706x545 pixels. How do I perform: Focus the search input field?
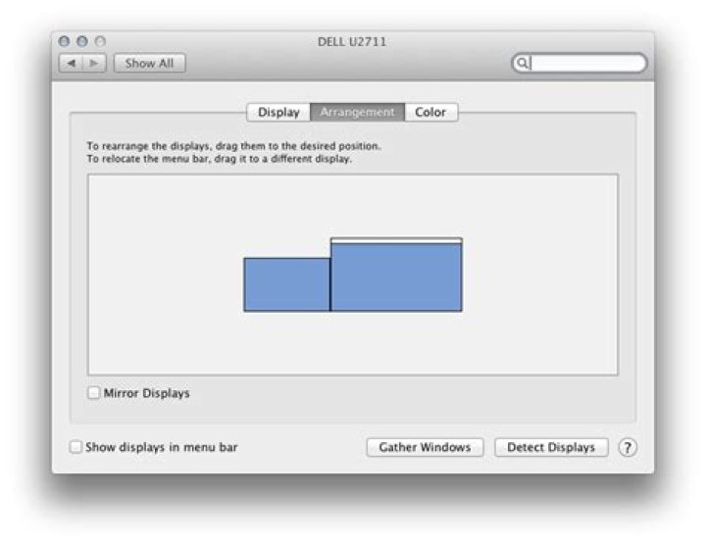[580, 63]
